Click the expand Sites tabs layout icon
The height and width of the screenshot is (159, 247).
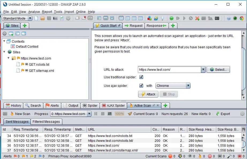99,18
